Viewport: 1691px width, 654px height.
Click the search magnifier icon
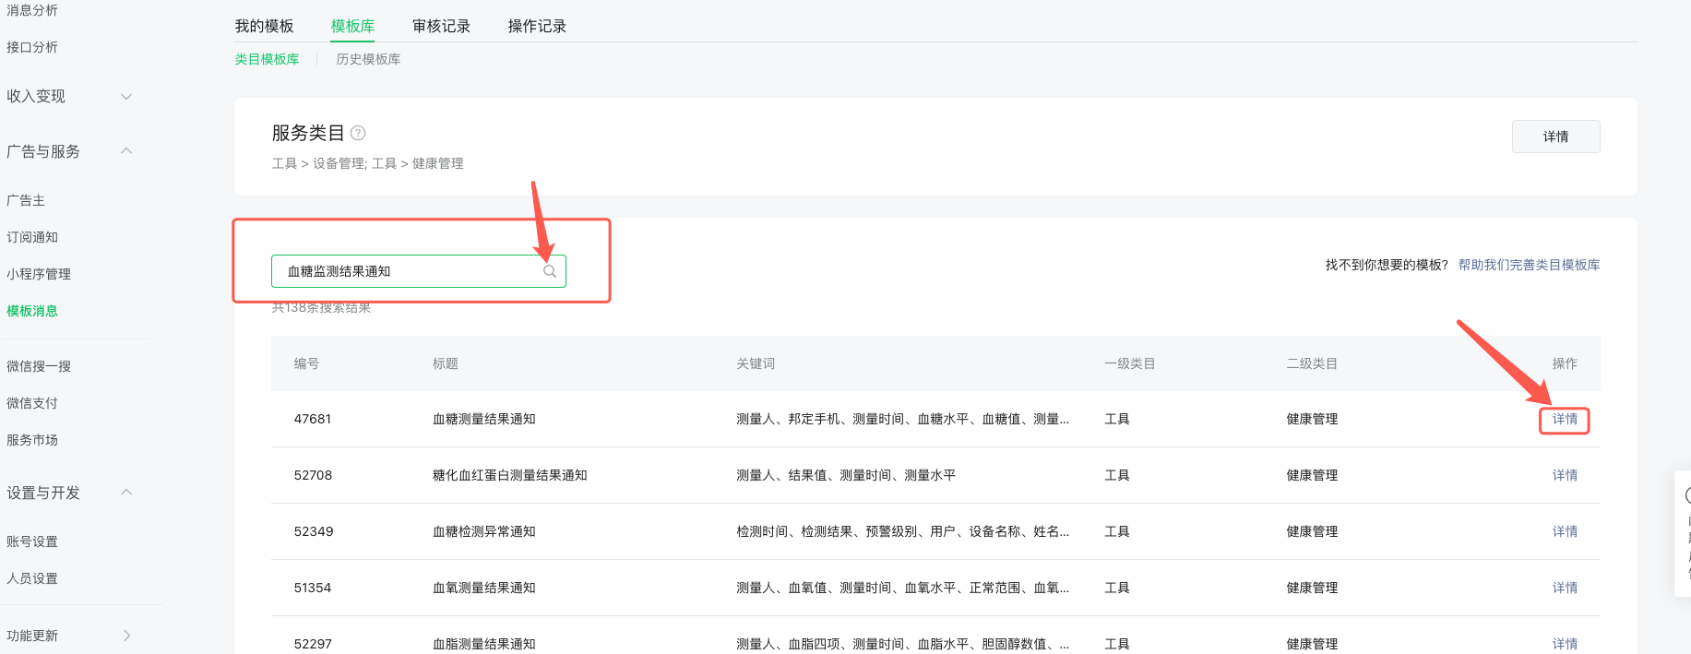(x=550, y=271)
